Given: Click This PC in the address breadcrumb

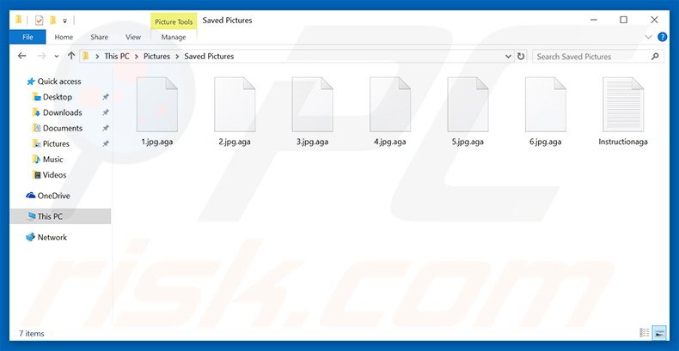Looking at the screenshot, I should coord(117,56).
